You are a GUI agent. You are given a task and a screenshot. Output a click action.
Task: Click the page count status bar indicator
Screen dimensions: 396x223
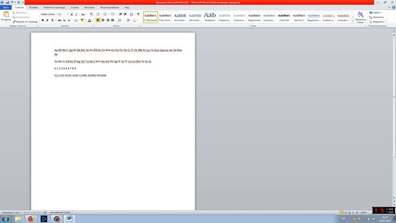(11, 212)
